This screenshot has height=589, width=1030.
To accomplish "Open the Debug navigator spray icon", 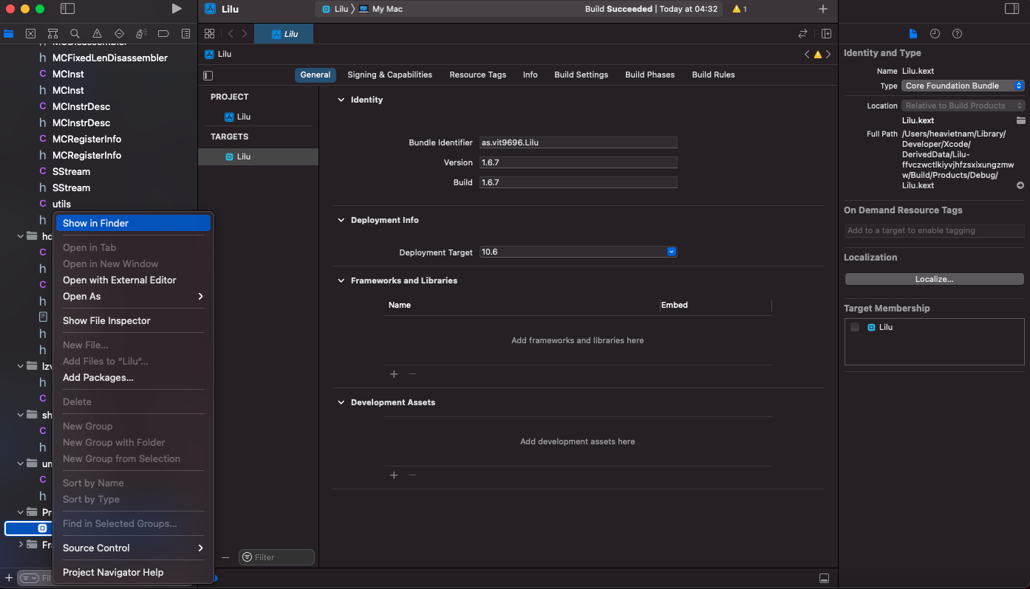I will tap(141, 34).
